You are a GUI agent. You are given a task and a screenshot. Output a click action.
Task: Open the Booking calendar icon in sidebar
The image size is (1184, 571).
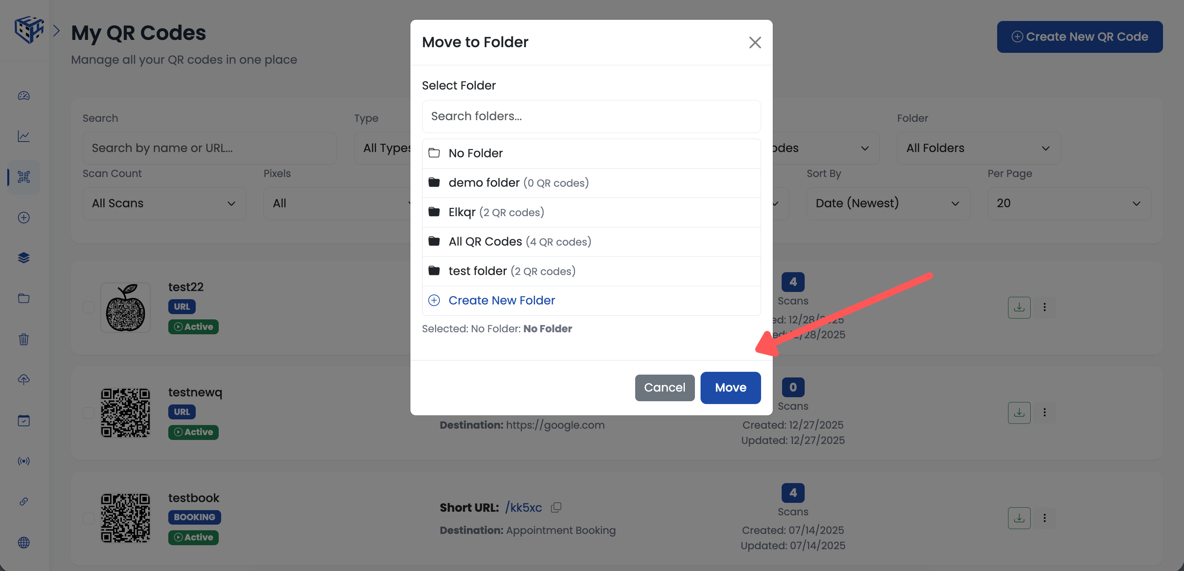click(x=23, y=420)
